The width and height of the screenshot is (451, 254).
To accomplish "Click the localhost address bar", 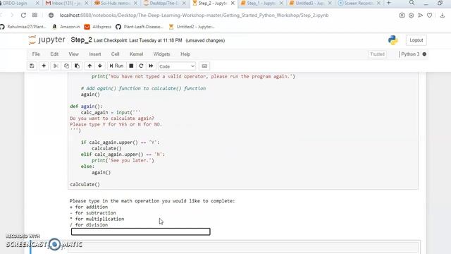I will pos(194,16).
